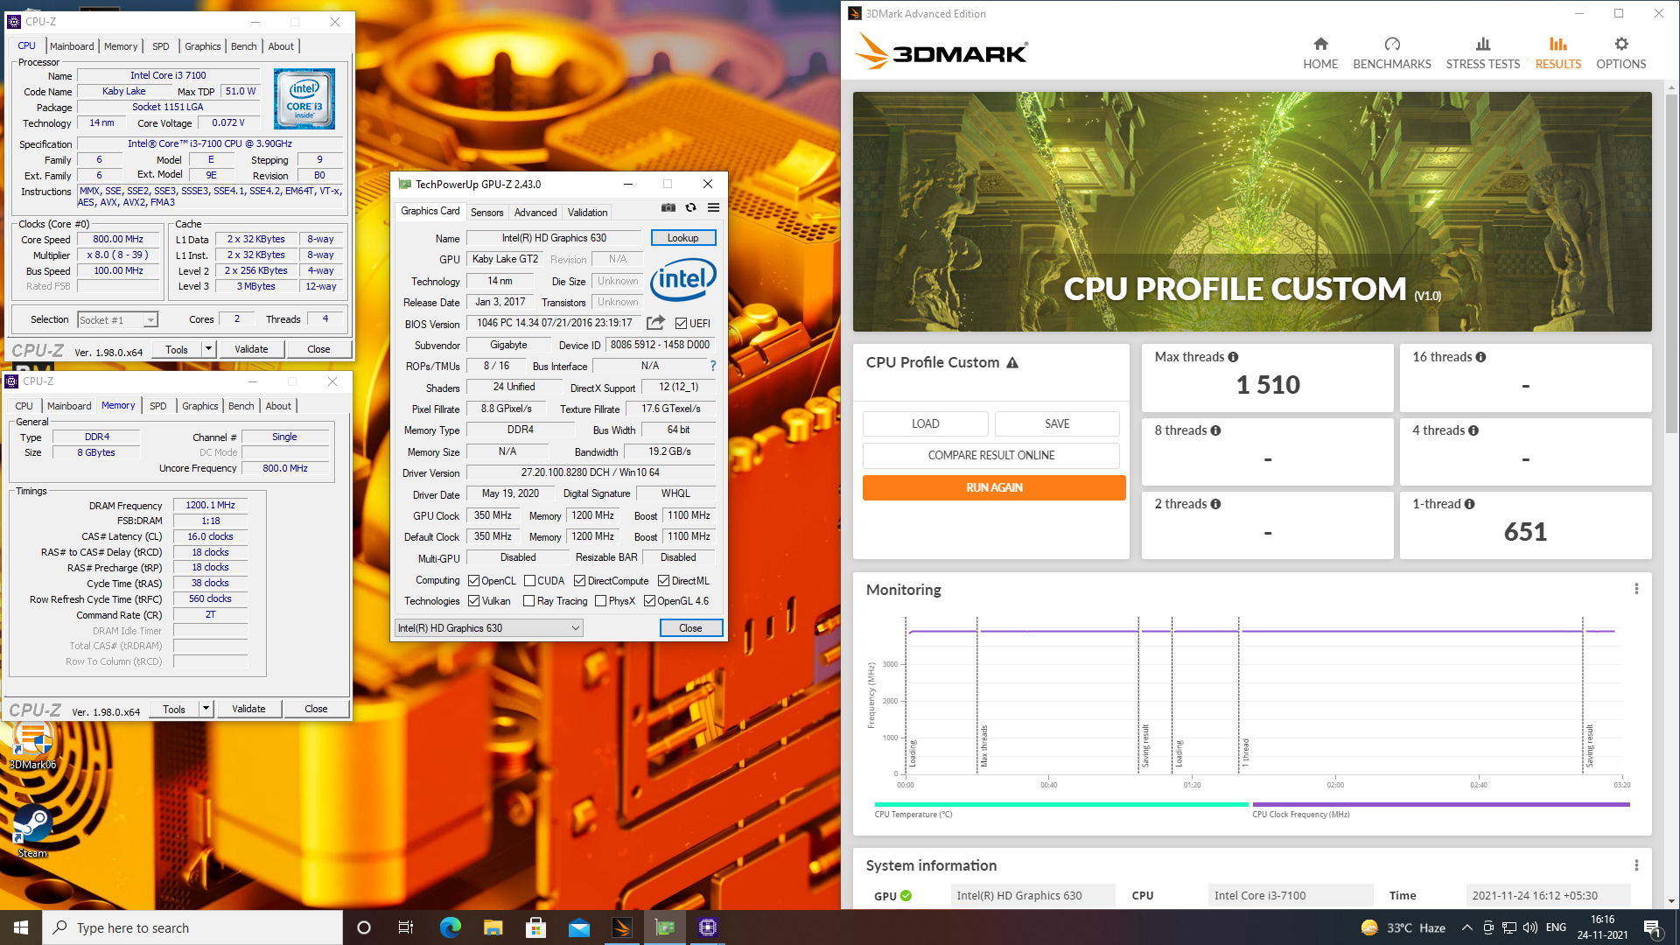Click Windows search box on taskbar

pyautogui.click(x=192, y=927)
